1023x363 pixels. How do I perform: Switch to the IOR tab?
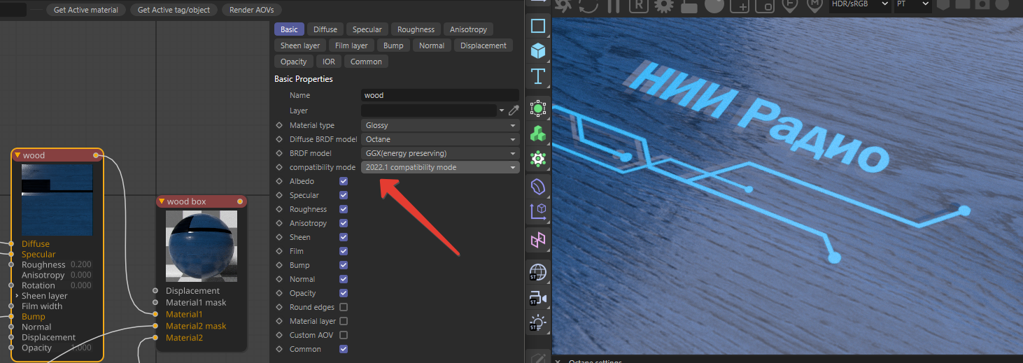(329, 62)
